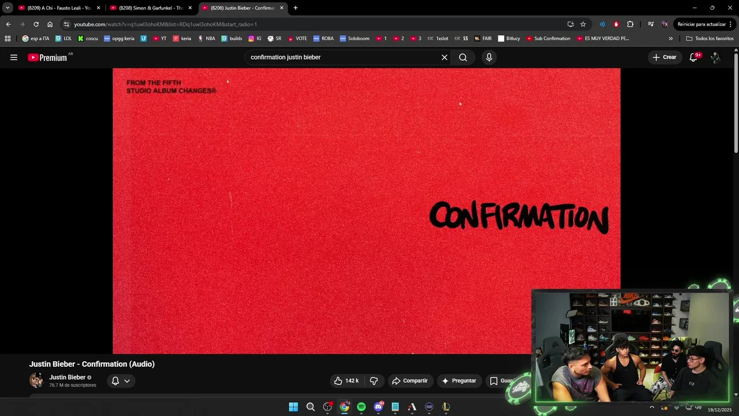Open Chrome extensions puzzle icon
The width and height of the screenshot is (739, 416).
pos(630,24)
